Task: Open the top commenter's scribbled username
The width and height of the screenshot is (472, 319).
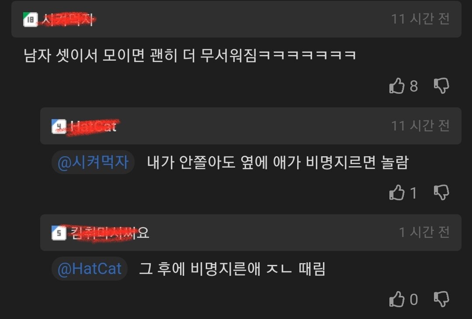Action: pyautogui.click(x=68, y=20)
